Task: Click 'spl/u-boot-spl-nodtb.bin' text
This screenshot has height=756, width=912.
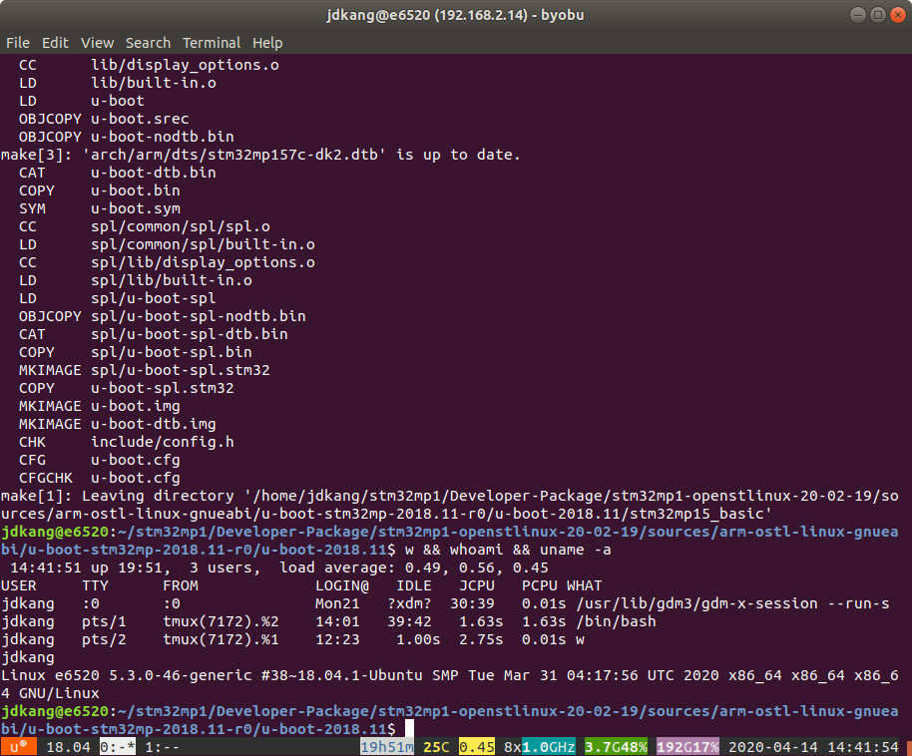Action: (199, 316)
